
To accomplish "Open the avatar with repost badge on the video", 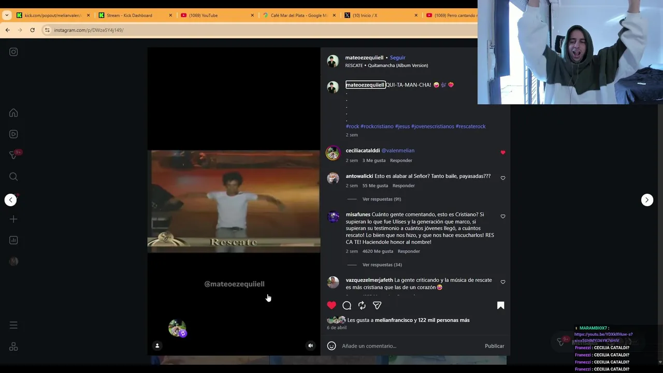I will tap(177, 328).
